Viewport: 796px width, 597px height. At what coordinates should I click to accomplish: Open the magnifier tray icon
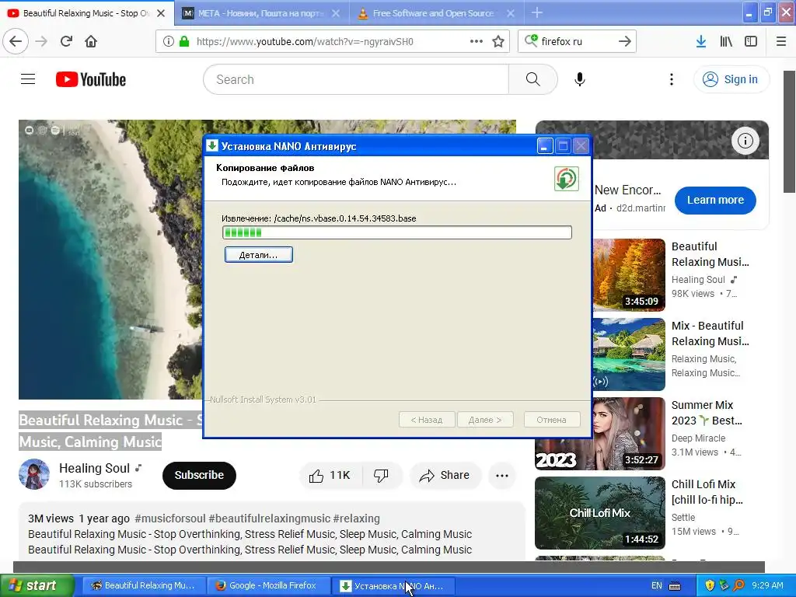pyautogui.click(x=738, y=586)
